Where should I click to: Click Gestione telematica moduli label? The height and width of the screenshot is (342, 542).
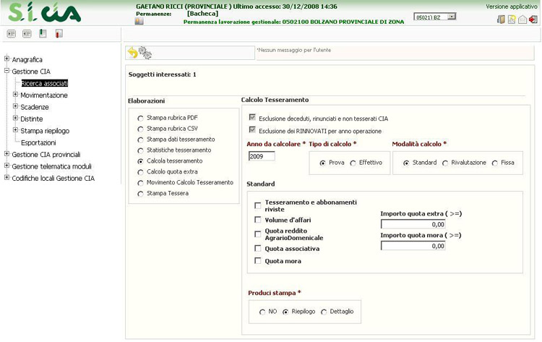[x=51, y=166]
